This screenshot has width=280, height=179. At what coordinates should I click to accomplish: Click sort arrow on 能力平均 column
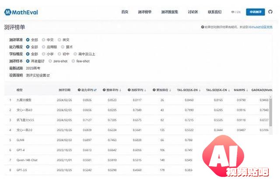[95, 90]
